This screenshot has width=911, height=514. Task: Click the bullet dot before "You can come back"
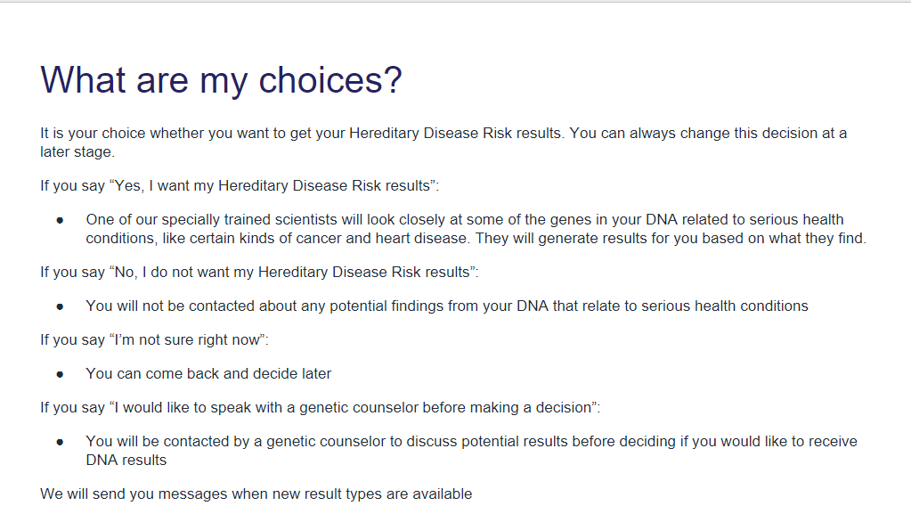61,374
